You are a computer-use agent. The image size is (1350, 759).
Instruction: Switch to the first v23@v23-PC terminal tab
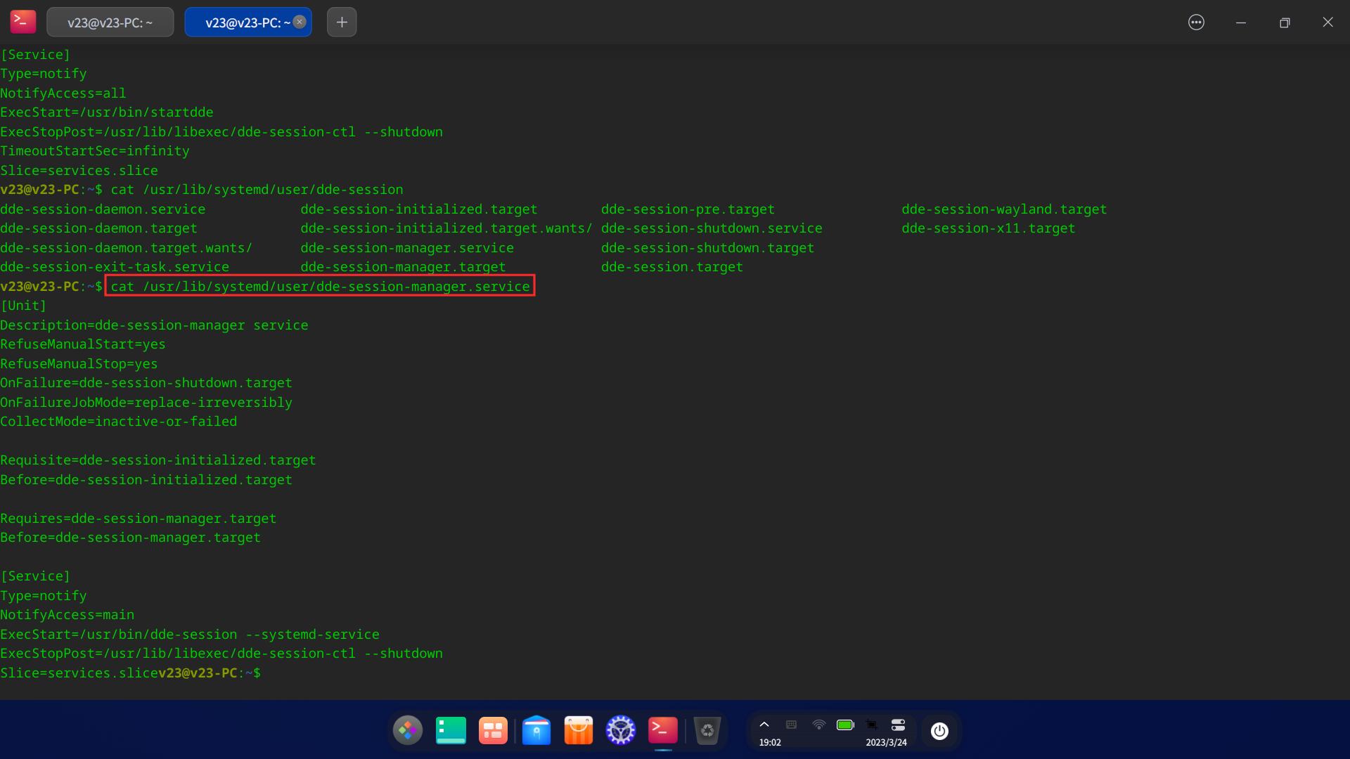[x=110, y=22]
